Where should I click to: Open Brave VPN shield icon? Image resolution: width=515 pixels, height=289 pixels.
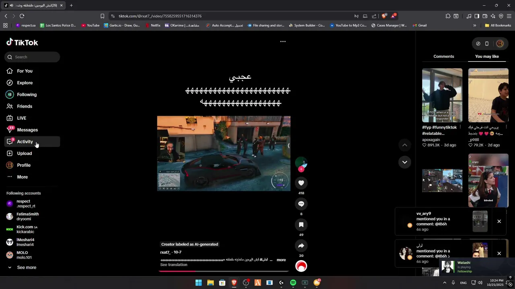point(501,16)
